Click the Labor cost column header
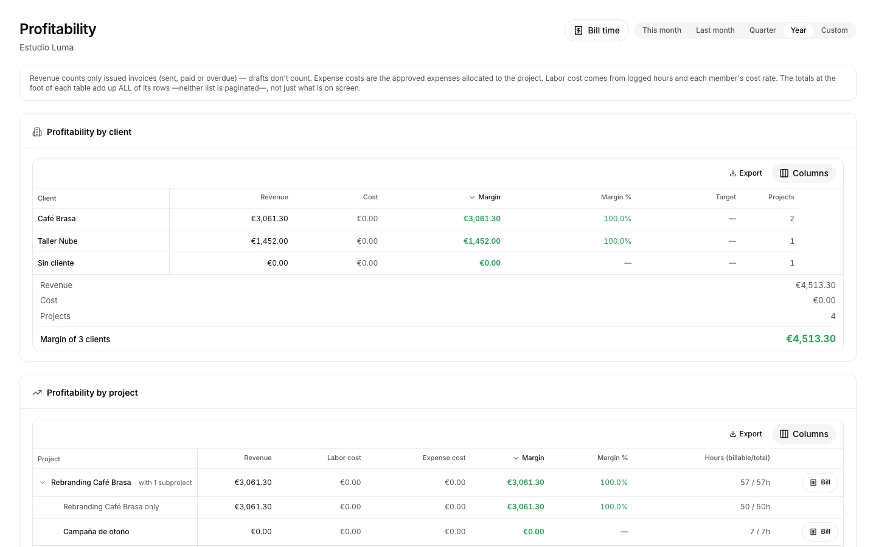 tap(344, 458)
